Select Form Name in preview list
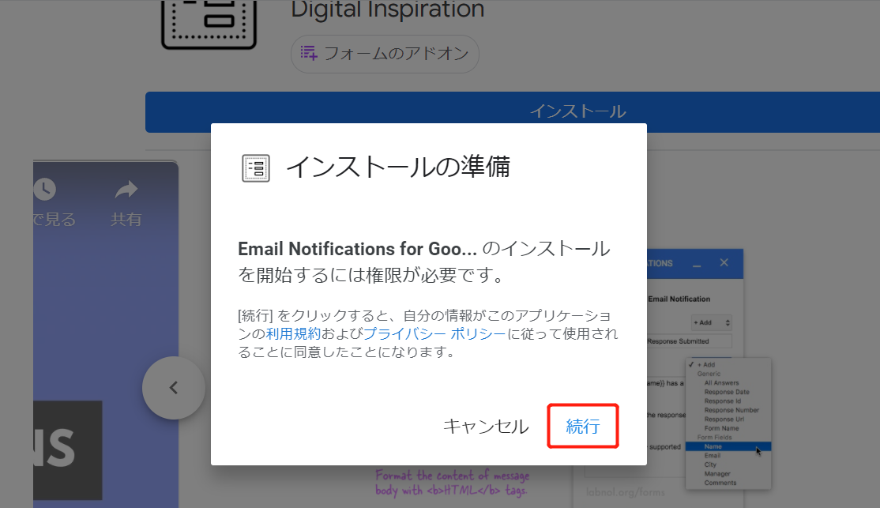Image resolution: width=880 pixels, height=508 pixels. [x=722, y=428]
